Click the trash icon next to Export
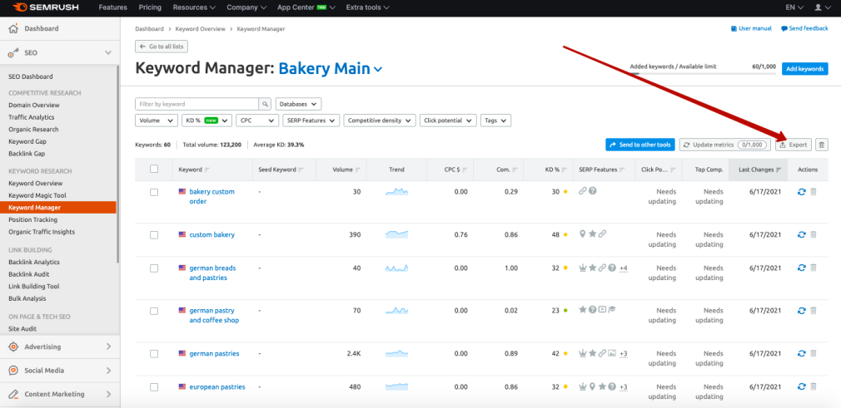This screenshot has width=841, height=408. click(x=822, y=145)
